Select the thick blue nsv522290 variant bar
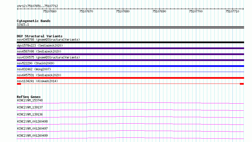 pos(130,66)
